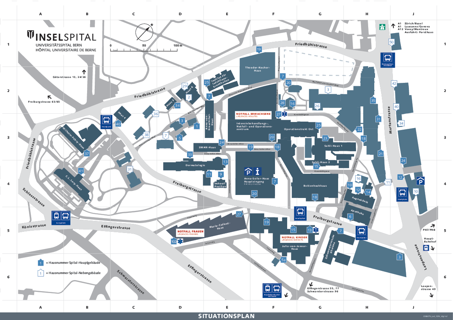This screenshot has height=320, width=453.
Task: Click the Könizstrasse street label
Action: (x=34, y=226)
